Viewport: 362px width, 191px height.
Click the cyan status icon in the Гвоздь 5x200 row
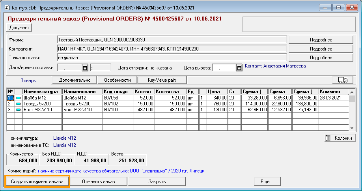18,104
